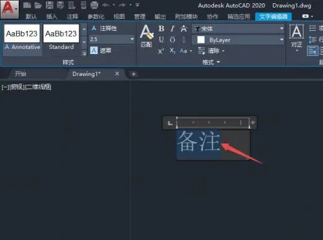Screen dimensions: 323x240
Task: Switch to the 视图 ribbon tab
Action: (119, 16)
